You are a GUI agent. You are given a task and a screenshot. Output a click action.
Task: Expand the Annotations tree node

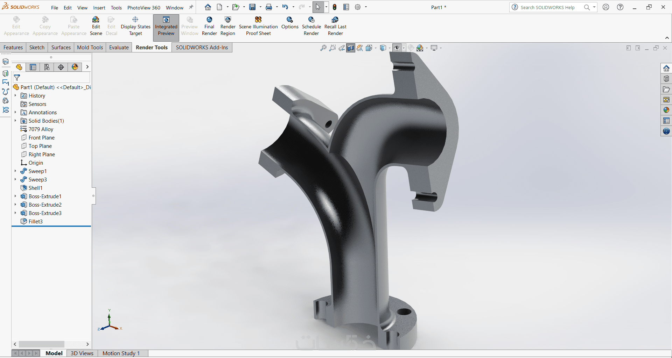pos(15,112)
